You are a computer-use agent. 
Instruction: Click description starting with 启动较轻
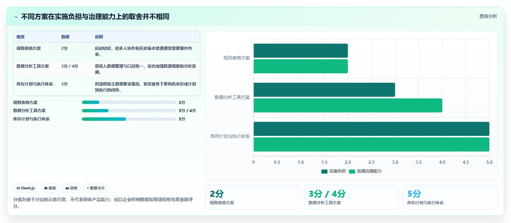point(144,51)
